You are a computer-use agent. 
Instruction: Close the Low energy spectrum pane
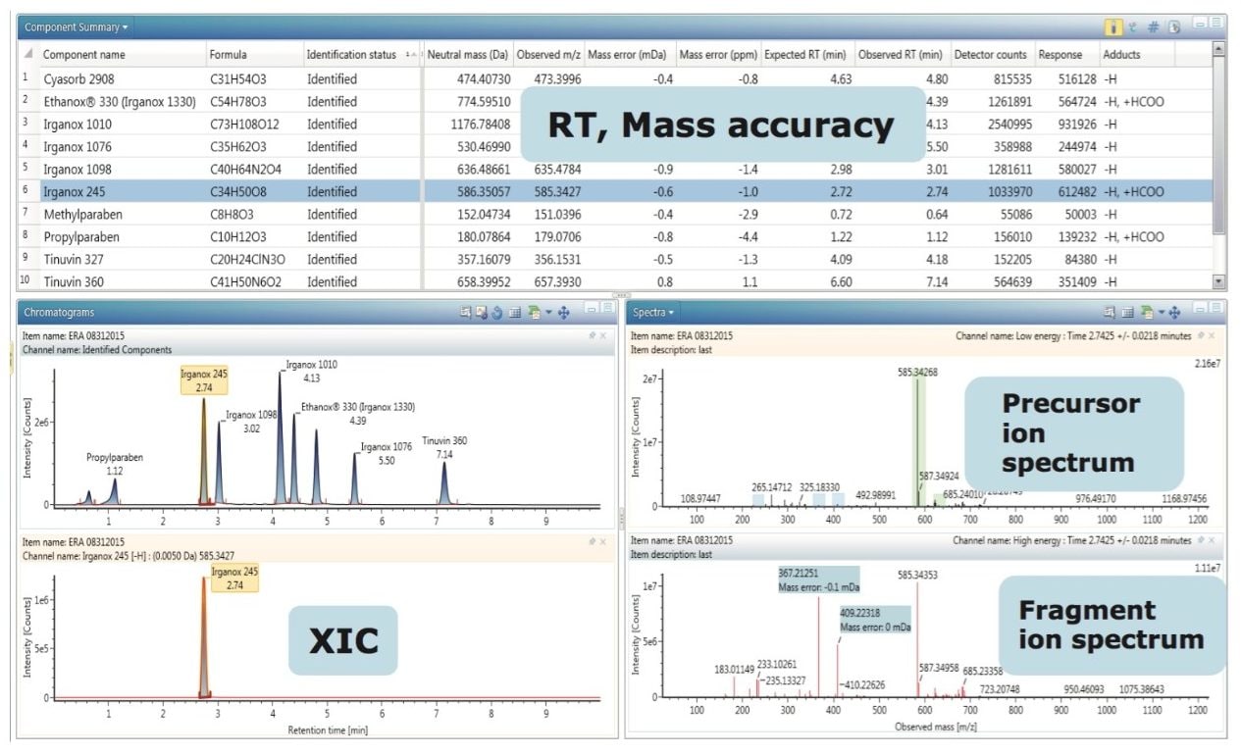point(1212,335)
